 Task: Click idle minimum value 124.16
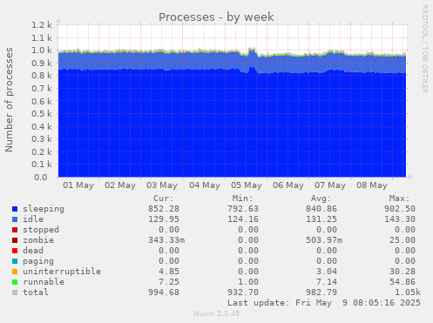click(x=243, y=219)
